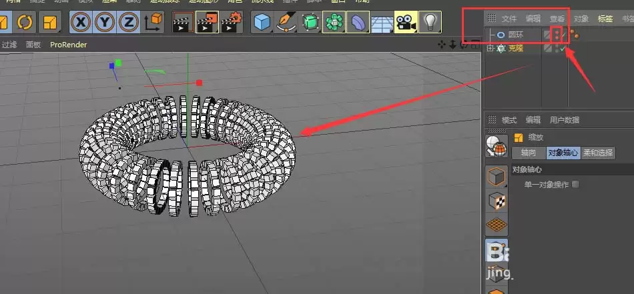This screenshot has height=294, width=634.
Task: Click the Attribute Manager grip handle
Action: click(x=492, y=119)
